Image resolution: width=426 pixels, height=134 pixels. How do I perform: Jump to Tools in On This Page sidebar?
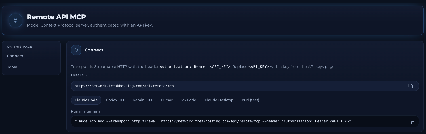[x=12, y=67]
